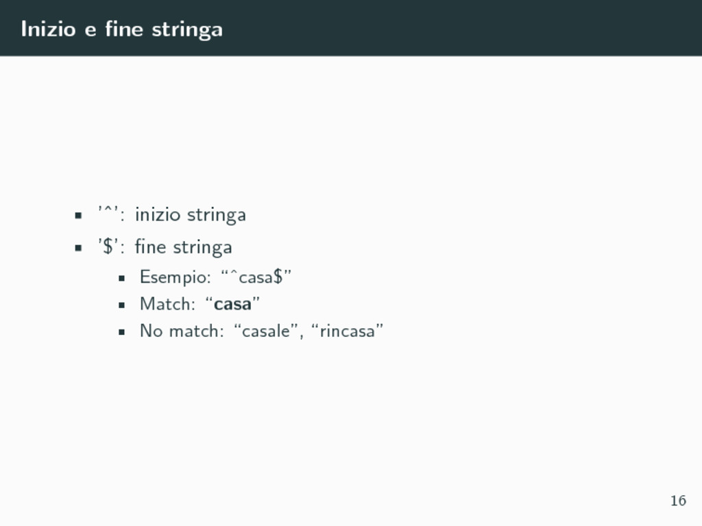Viewport: 702px width, 526px height.
Task: Select the bullet before inizio stringa
Action: pyautogui.click(x=78, y=216)
